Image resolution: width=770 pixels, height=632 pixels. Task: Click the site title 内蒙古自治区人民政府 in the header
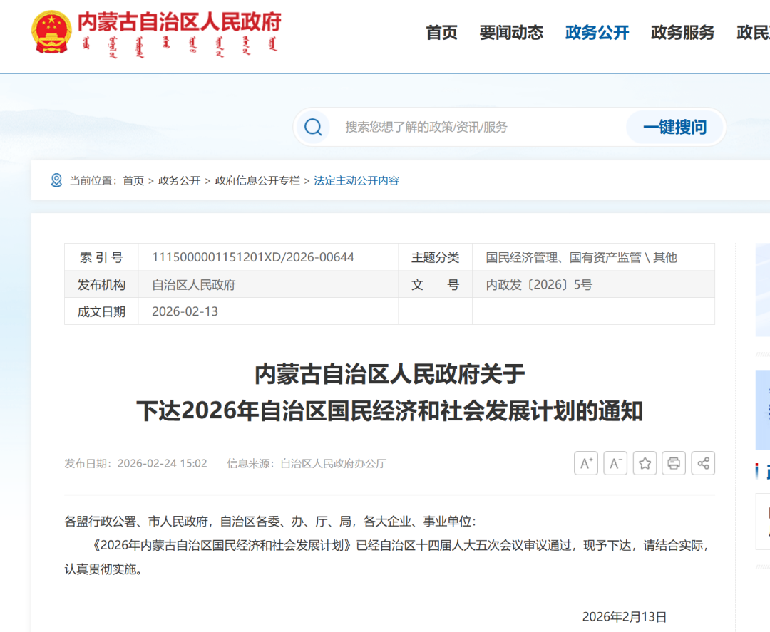pos(180,29)
